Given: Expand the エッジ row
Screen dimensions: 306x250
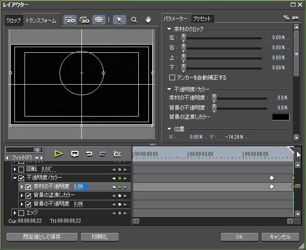Looking at the screenshot, I should point(15,213).
